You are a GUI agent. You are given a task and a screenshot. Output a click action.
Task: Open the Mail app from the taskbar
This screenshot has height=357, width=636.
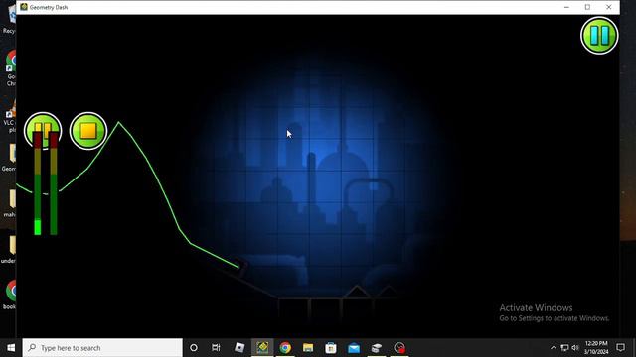[x=354, y=348]
